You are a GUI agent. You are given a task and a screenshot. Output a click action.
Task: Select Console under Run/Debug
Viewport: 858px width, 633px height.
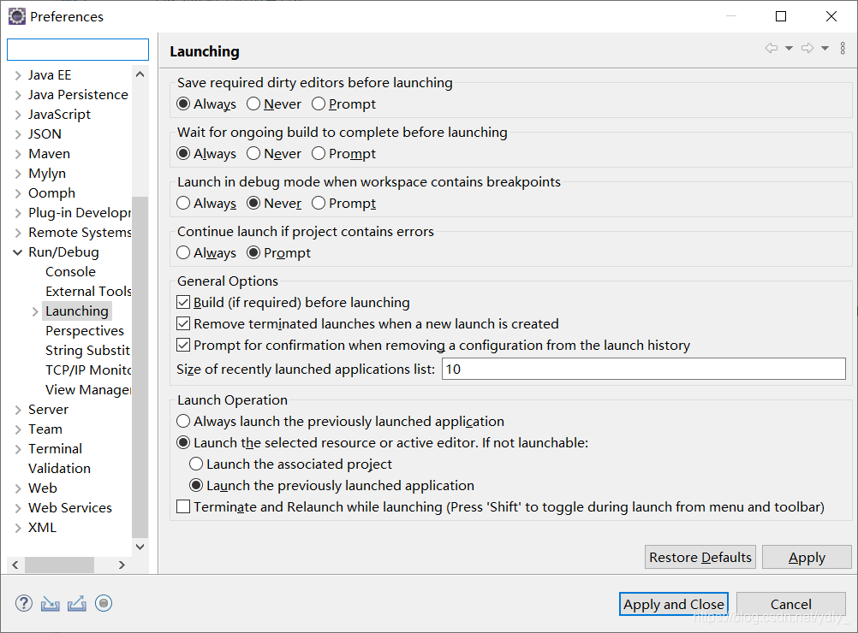tap(70, 272)
